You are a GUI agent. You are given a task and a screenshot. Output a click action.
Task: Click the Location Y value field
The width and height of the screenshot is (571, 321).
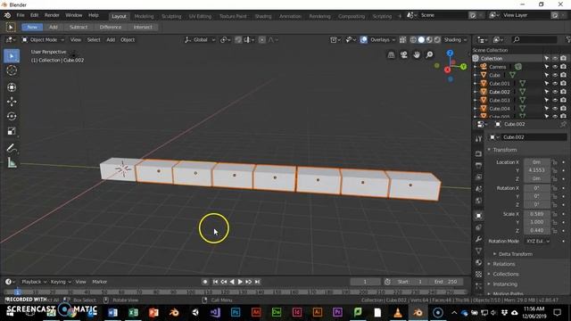[x=537, y=170]
